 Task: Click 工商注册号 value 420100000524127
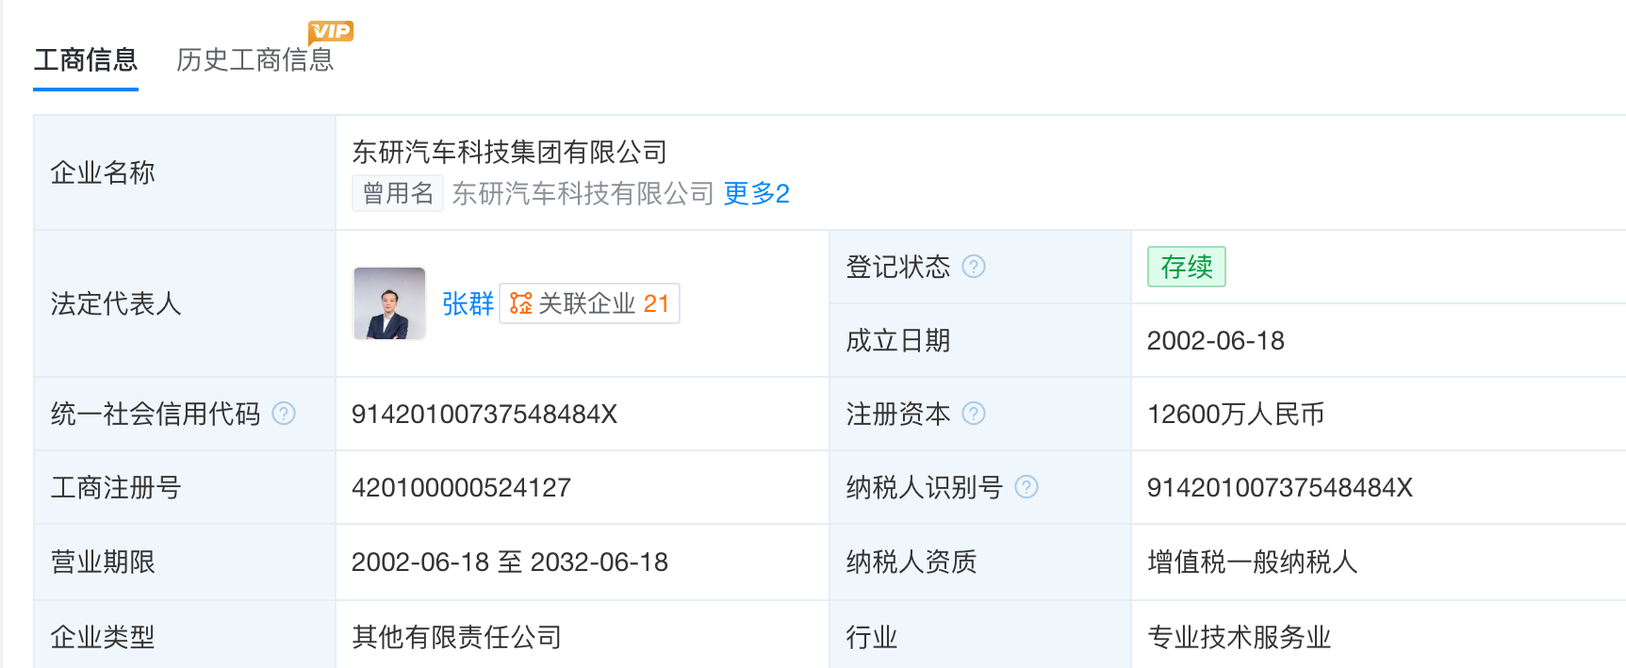coord(461,487)
